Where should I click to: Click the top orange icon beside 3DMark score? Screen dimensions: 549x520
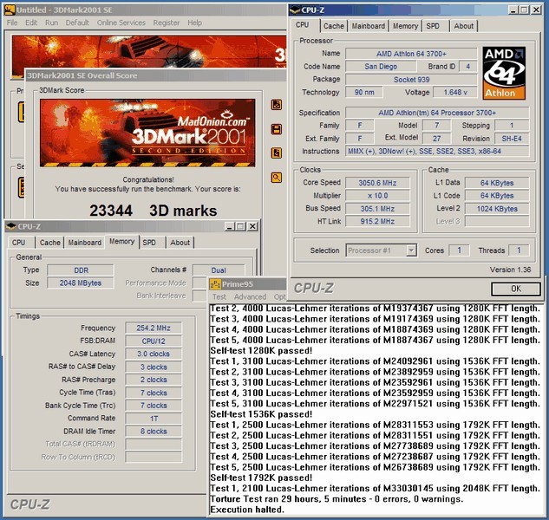point(277,105)
